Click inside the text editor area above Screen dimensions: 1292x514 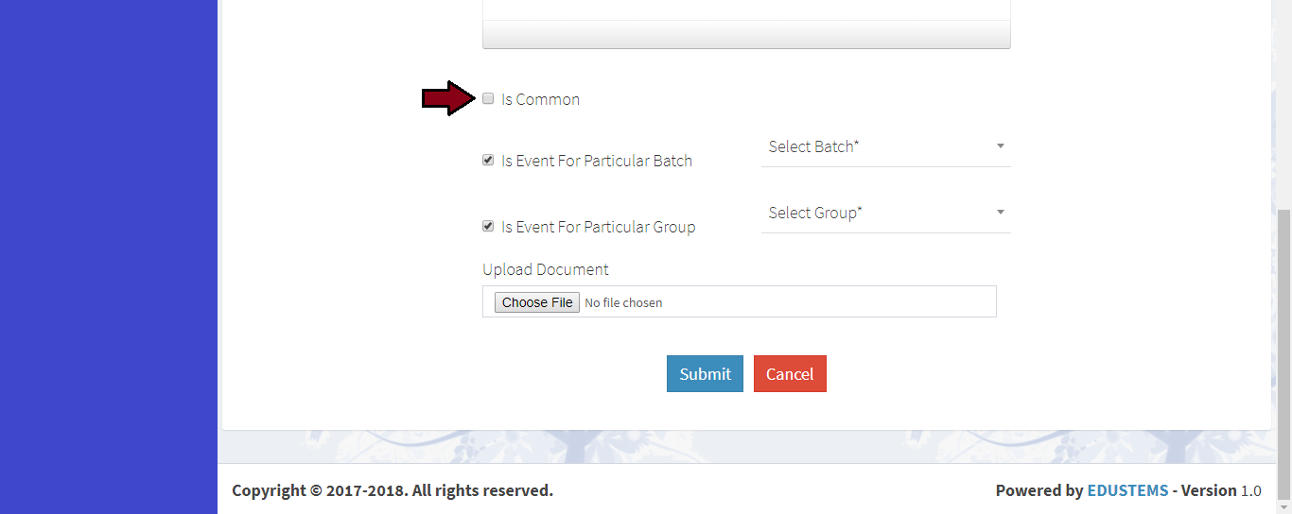[x=746, y=9]
